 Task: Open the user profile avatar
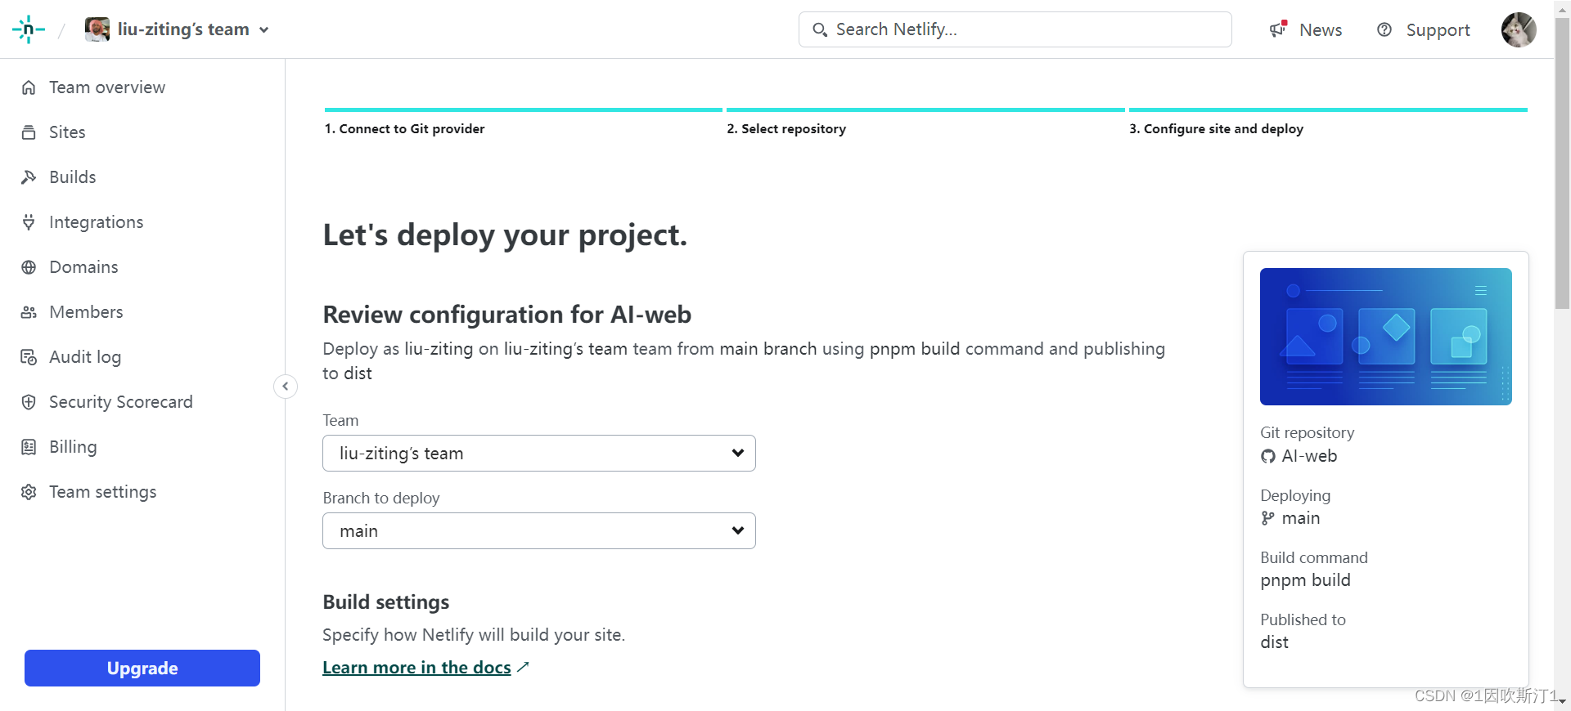click(1519, 29)
